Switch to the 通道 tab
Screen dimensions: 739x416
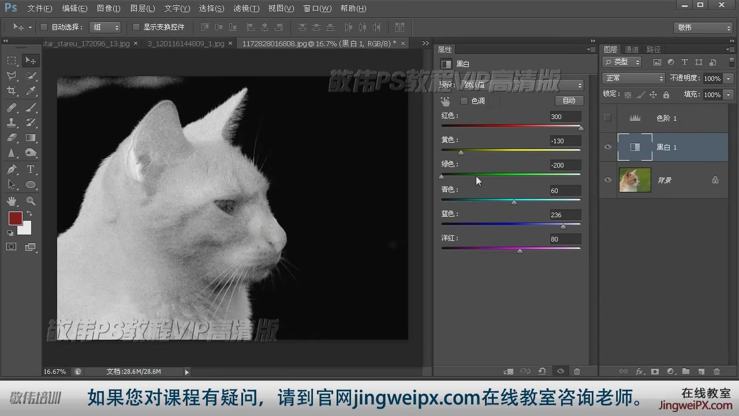click(x=632, y=50)
